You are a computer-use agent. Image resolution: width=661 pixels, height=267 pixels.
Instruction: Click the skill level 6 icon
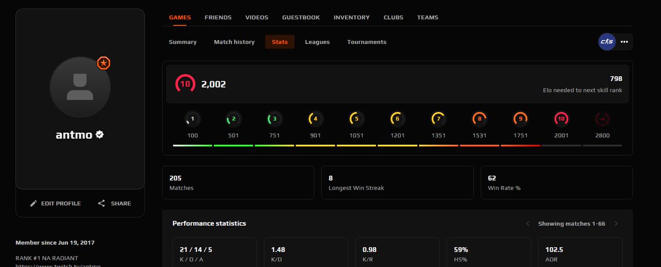point(397,119)
